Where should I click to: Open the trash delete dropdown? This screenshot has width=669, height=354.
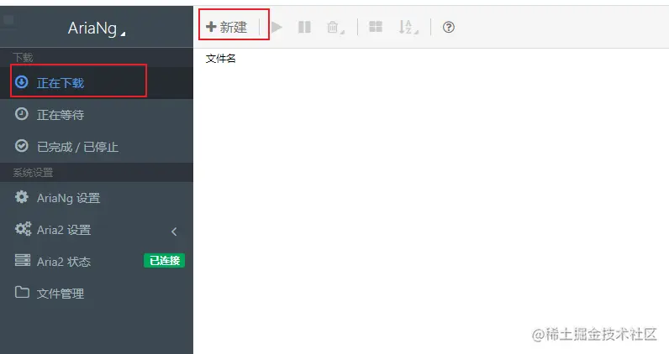(x=335, y=28)
